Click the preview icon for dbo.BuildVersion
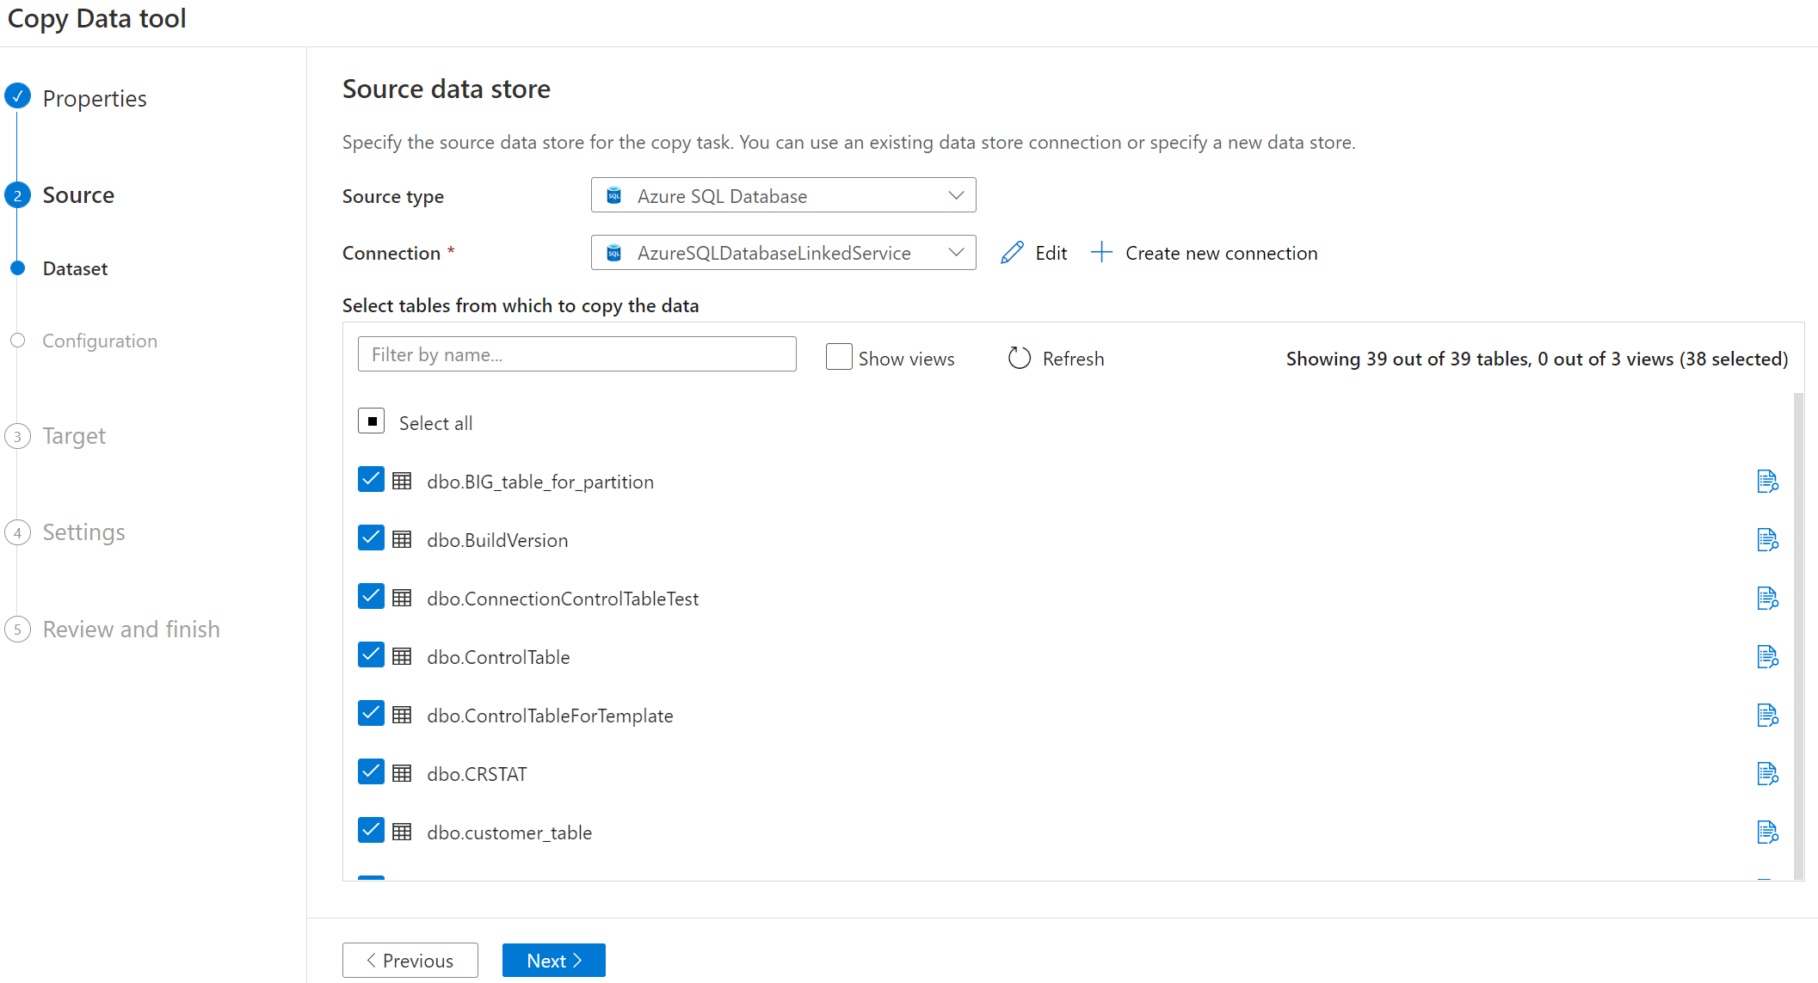1818x983 pixels. click(x=1767, y=540)
